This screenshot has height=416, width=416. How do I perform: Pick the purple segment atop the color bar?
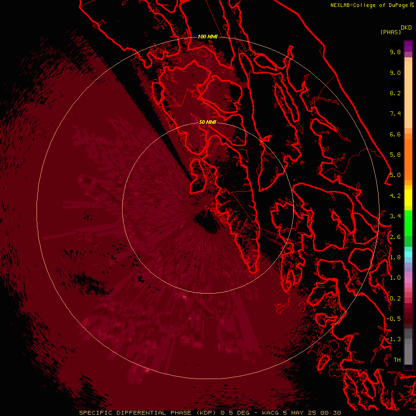click(x=408, y=46)
